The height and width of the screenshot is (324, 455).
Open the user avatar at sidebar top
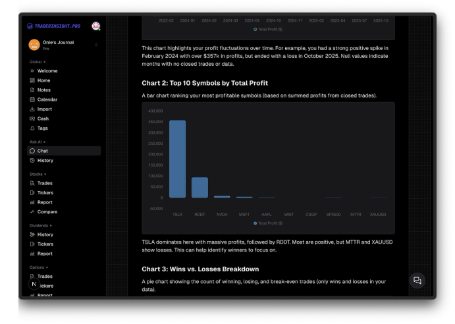pyautogui.click(x=95, y=26)
